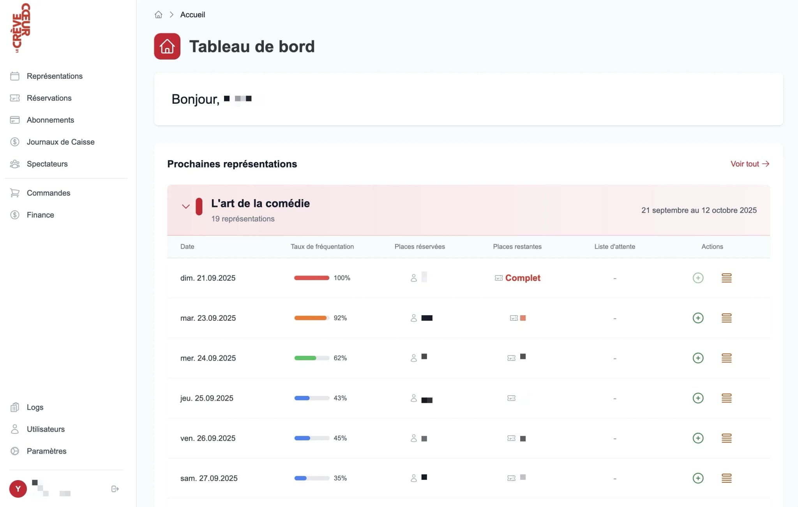
Task: Expand the breadcrumb chevron after home
Action: click(x=171, y=14)
